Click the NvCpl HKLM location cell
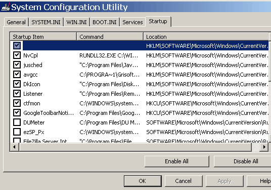This screenshot has height=190, width=271. (207, 55)
